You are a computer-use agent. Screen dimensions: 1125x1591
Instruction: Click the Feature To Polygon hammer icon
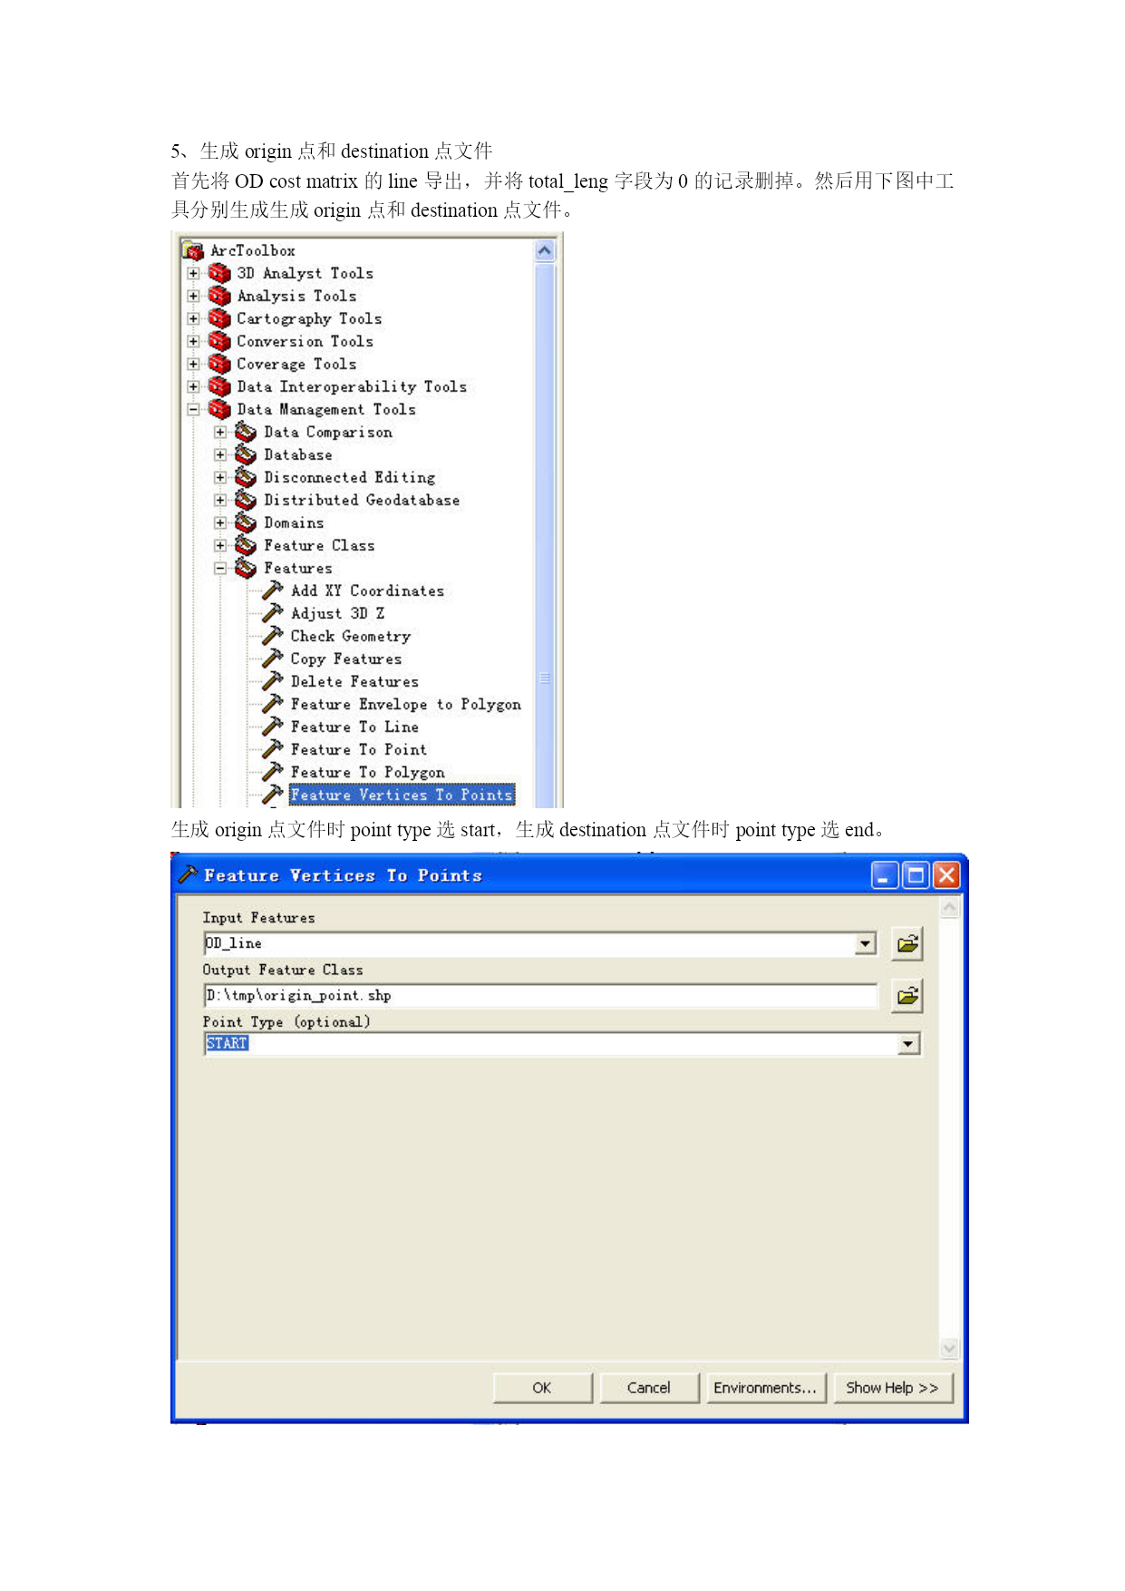(273, 772)
